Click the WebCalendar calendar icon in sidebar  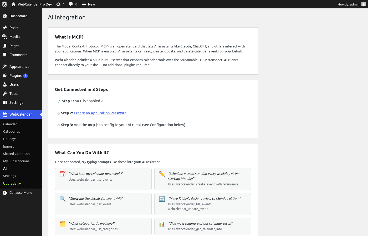pyautogui.click(x=5, y=114)
